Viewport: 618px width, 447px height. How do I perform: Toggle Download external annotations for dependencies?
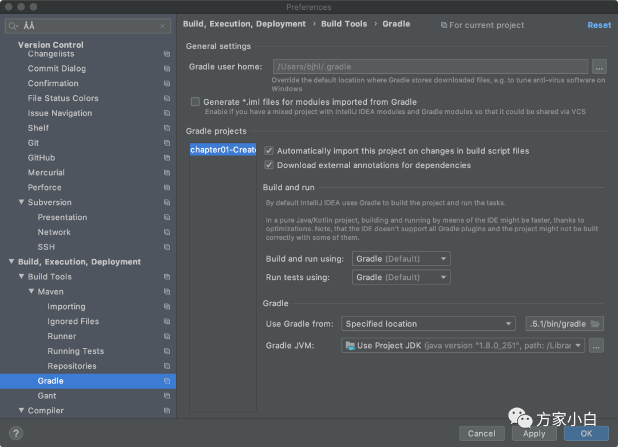click(x=269, y=165)
